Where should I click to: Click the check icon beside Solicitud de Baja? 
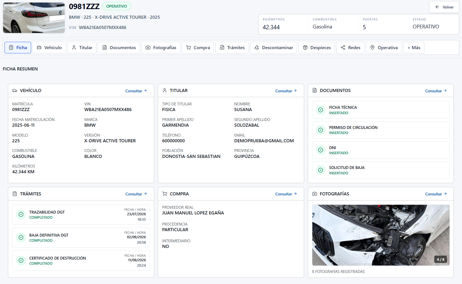tap(321, 170)
